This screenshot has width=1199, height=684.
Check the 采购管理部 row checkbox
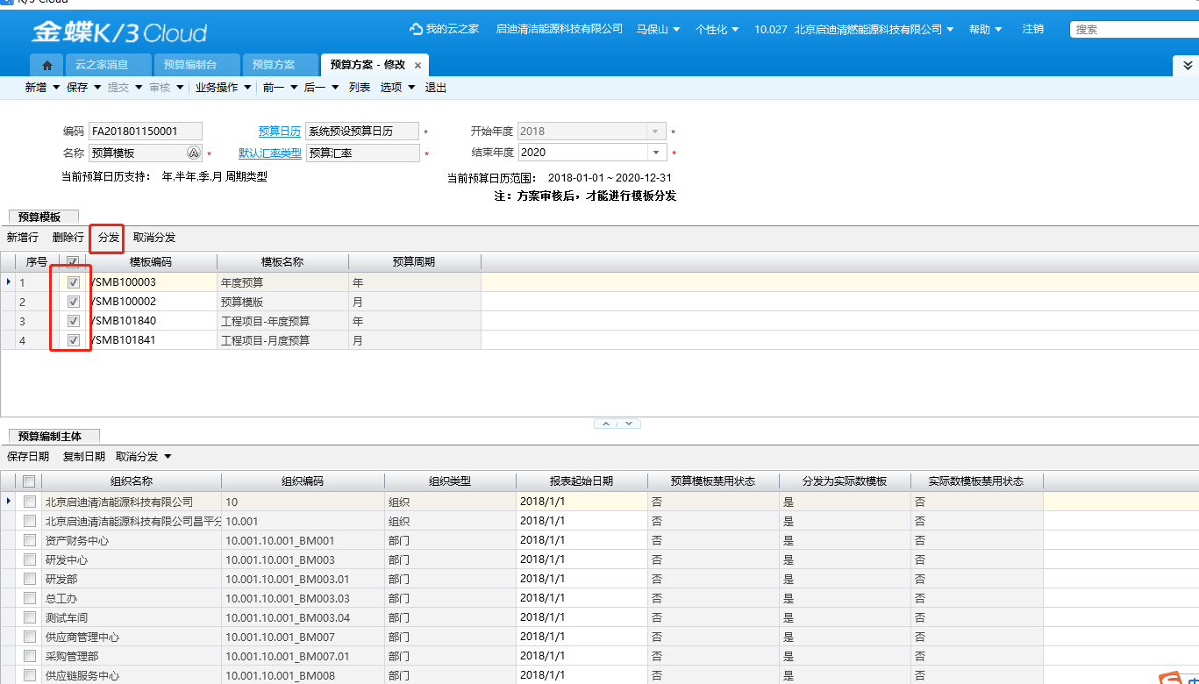[30, 656]
